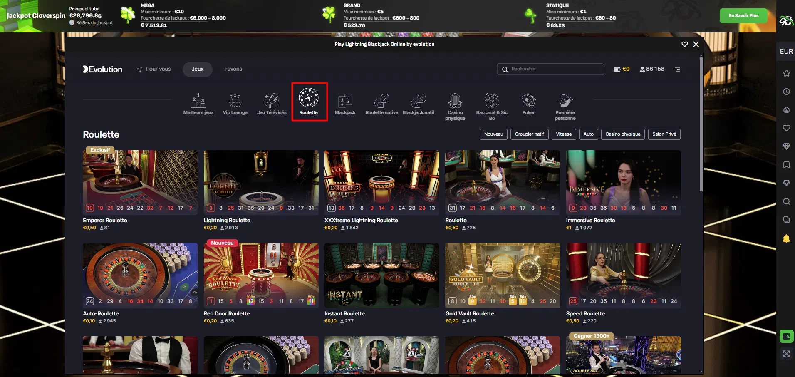795x377 pixels.
Task: Click the clover logo icon top right
Action: [786, 21]
